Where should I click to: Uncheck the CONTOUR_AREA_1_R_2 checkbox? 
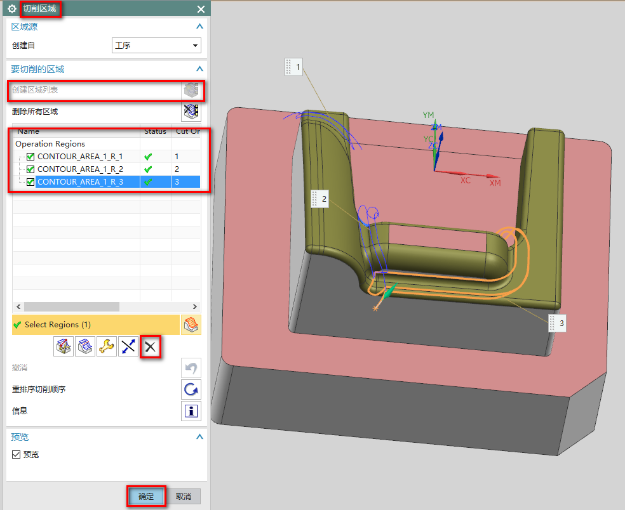click(30, 169)
